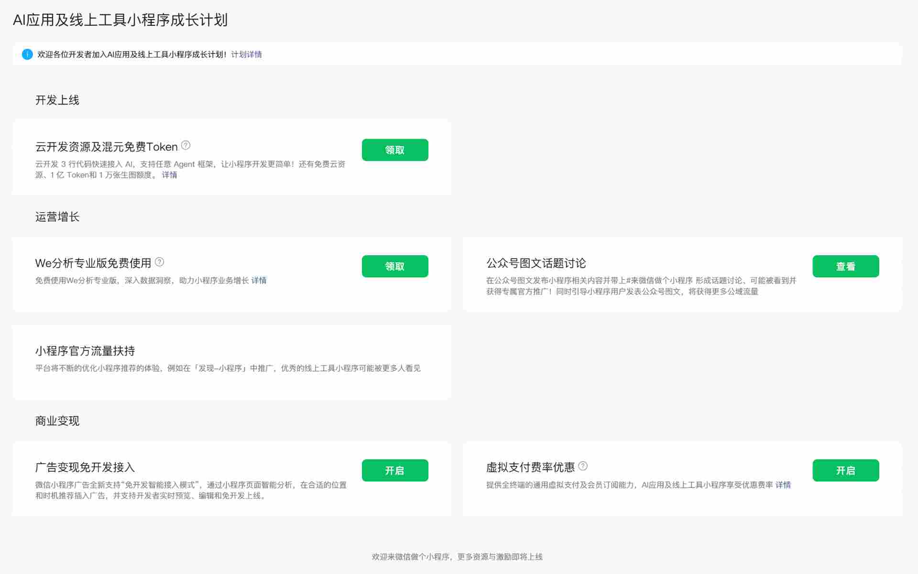
Task: Click 领取 for We分析专业版 free access
Action: click(x=394, y=266)
